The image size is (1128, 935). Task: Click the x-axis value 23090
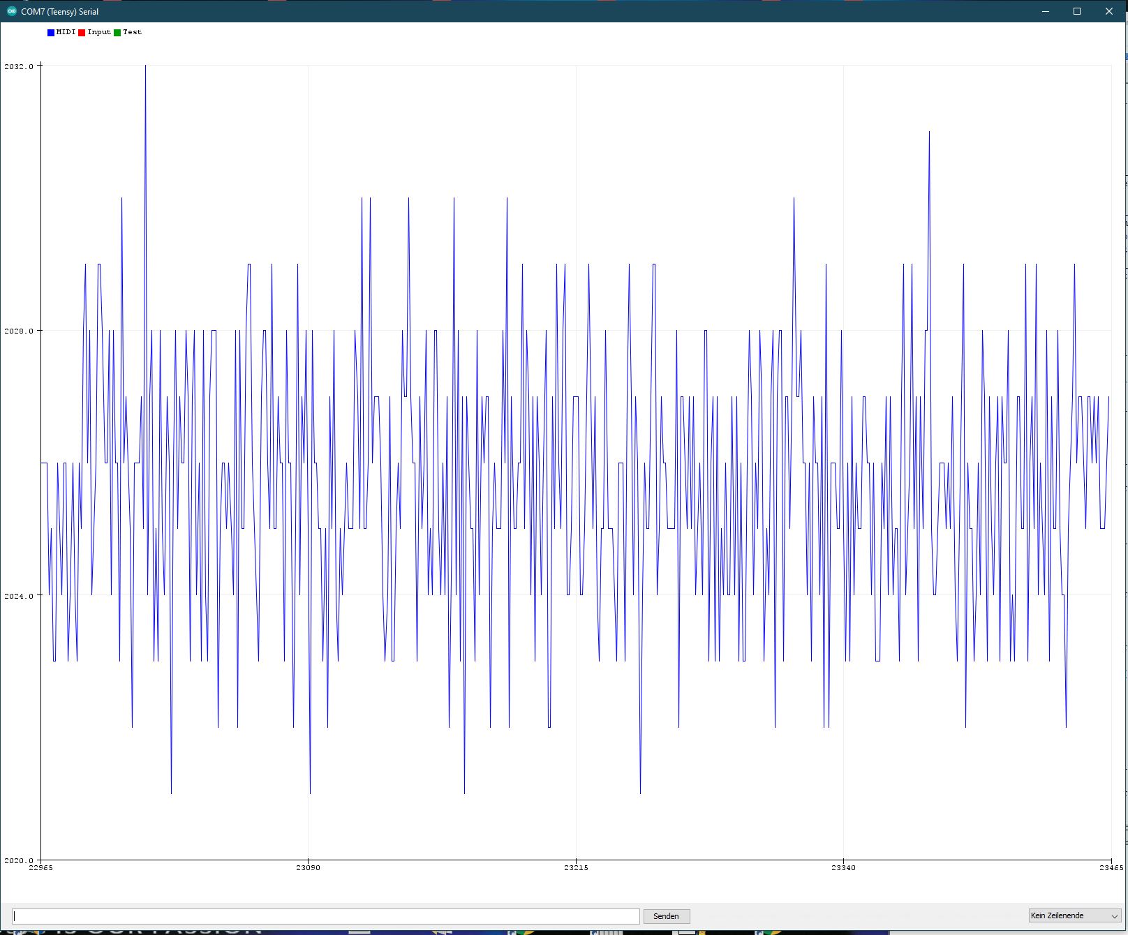[308, 868]
